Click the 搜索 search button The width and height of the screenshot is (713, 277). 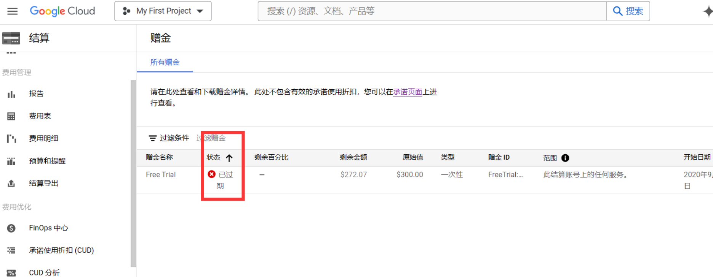pyautogui.click(x=628, y=11)
